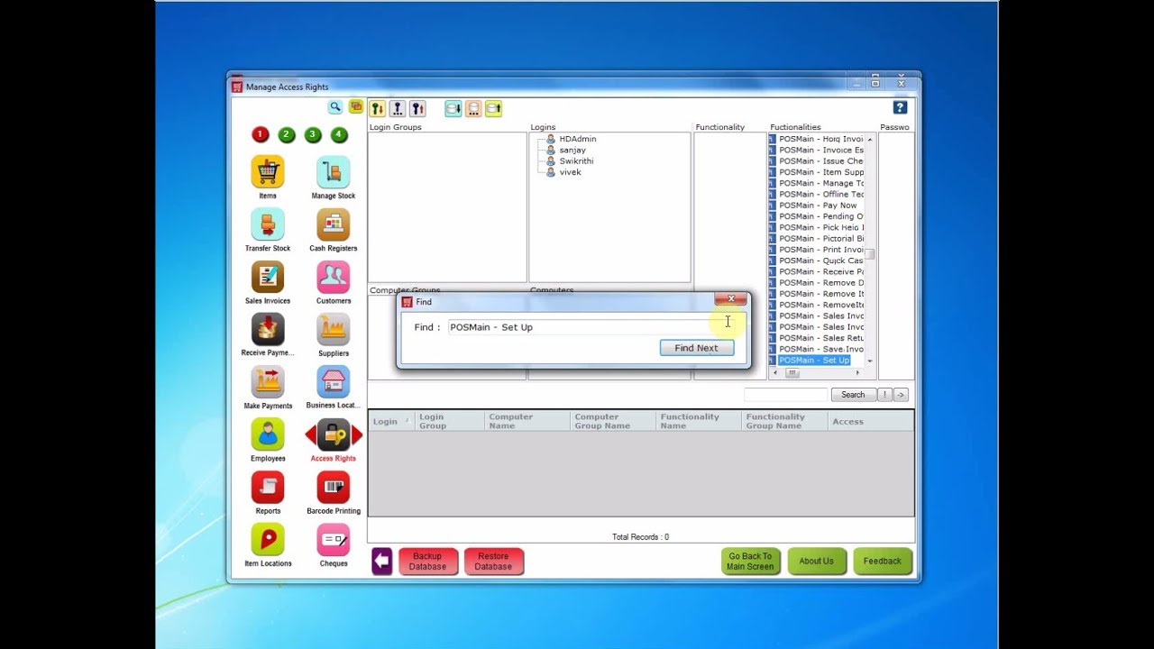Image resolution: width=1154 pixels, height=649 pixels.
Task: Open the Customers icon
Action: click(x=333, y=277)
